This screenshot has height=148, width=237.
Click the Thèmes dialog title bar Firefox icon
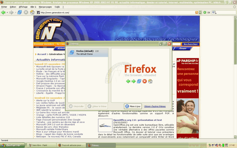(68, 44)
